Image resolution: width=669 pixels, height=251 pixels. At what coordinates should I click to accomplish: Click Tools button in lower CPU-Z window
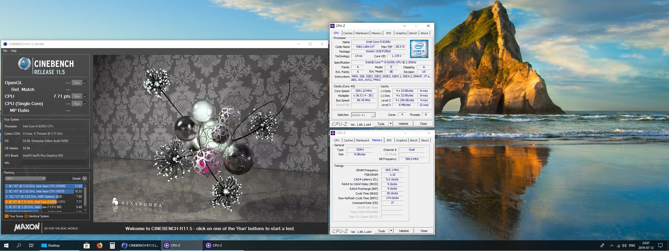[x=382, y=231]
